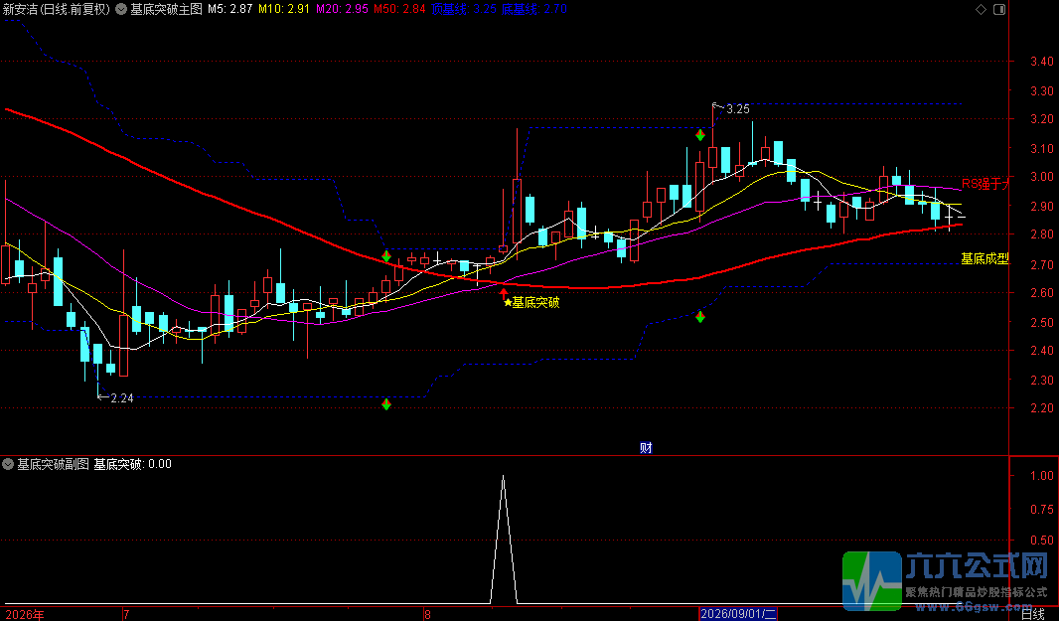This screenshot has width=1059, height=621.
Task: Click the yellow 基底成型 label
Action: [x=984, y=258]
